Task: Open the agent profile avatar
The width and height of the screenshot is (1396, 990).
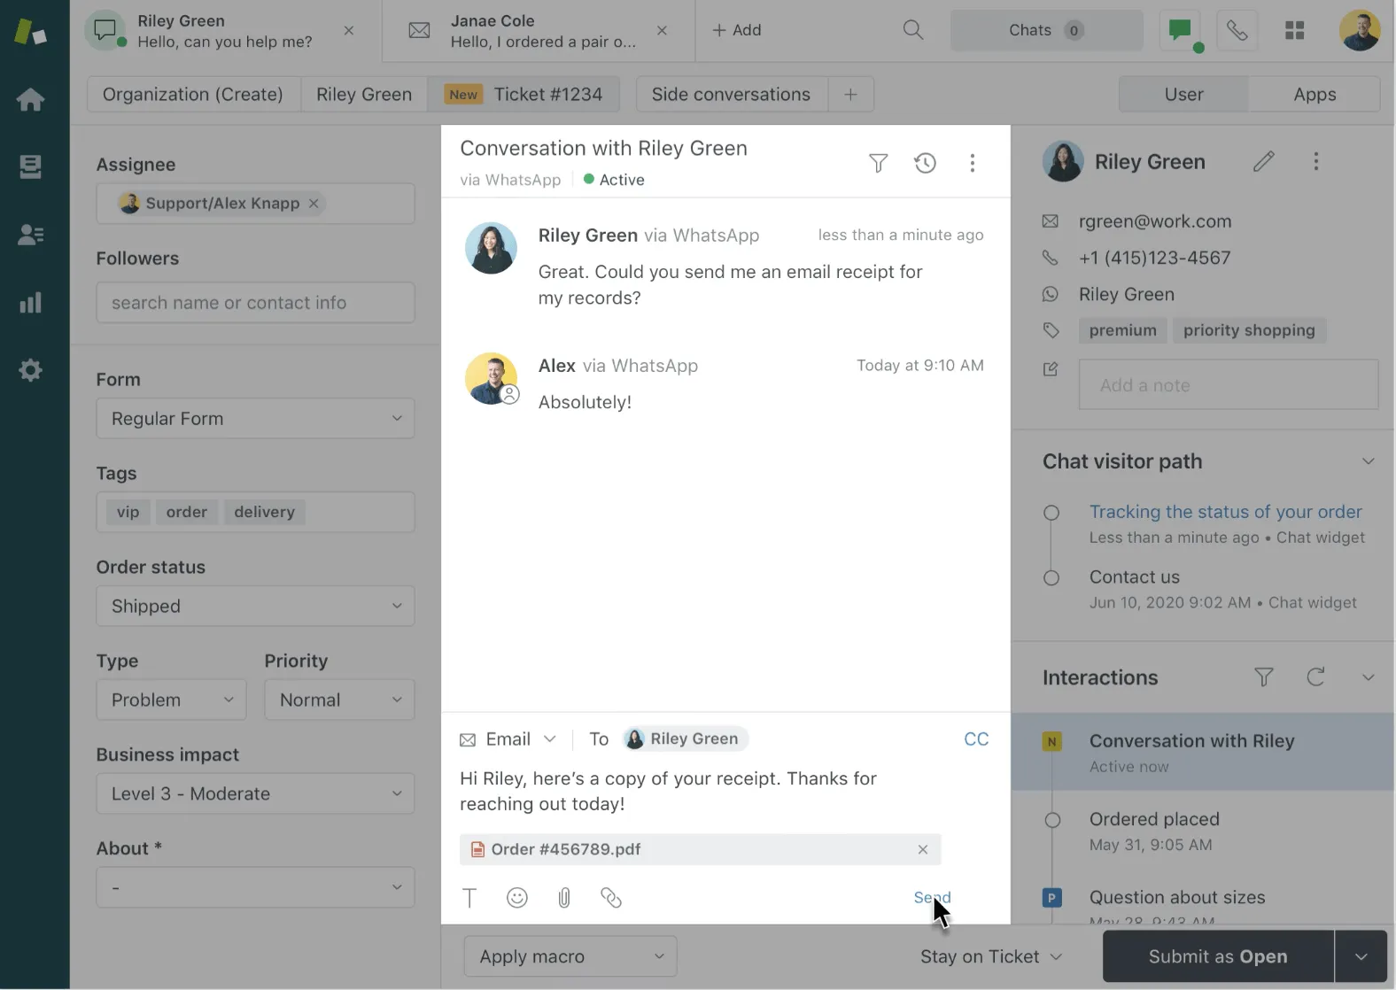Action: [x=1359, y=30]
